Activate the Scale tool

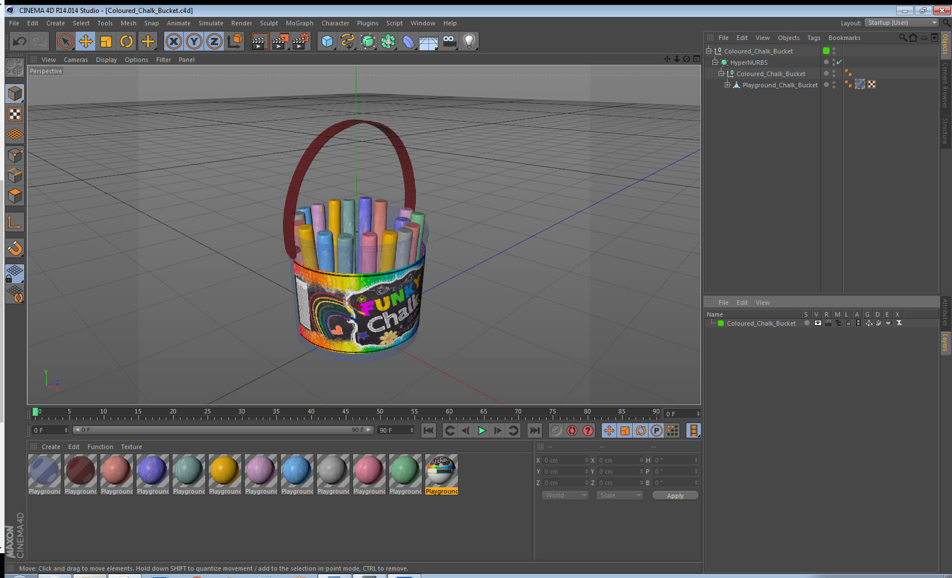106,41
